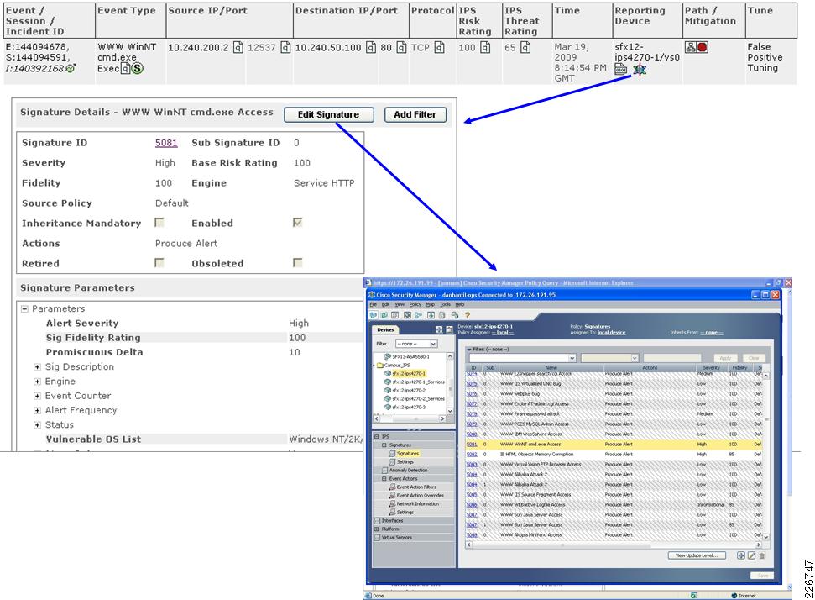This screenshot has width=815, height=600.
Task: Expand the Event Counter node
Action: click(x=38, y=396)
